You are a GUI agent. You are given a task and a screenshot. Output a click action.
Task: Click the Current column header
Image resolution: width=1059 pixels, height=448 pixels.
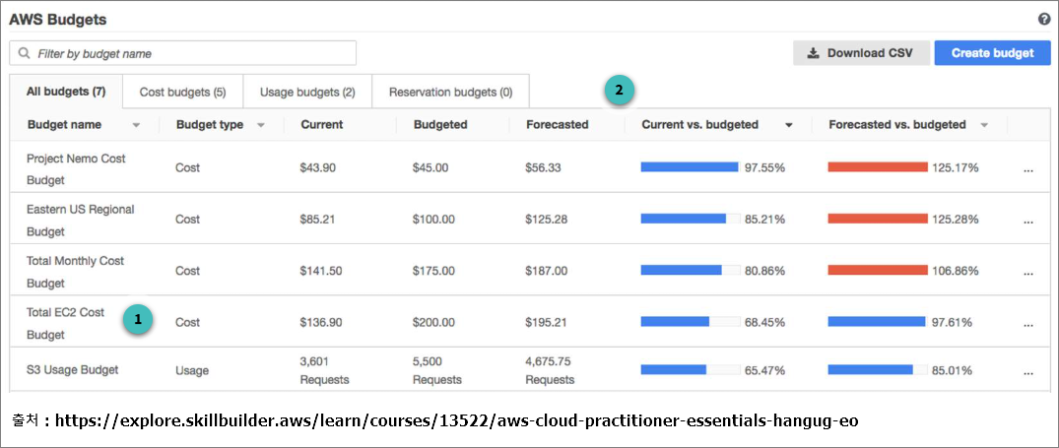pos(321,125)
